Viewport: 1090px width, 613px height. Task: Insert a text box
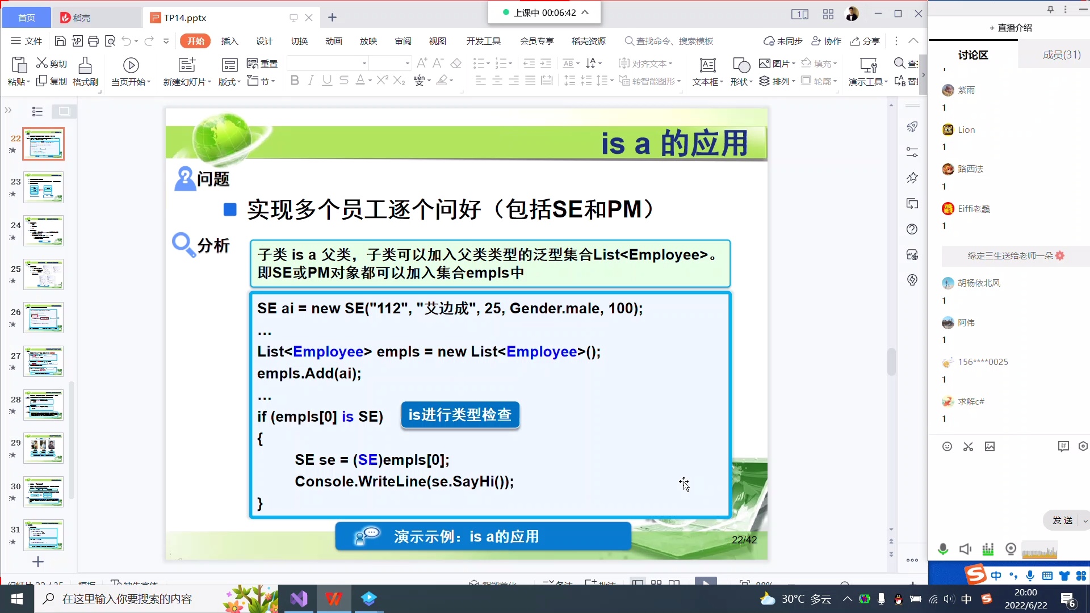707,65
